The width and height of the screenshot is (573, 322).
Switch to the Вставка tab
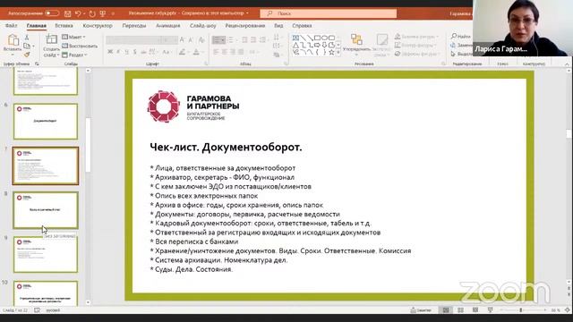(x=64, y=26)
